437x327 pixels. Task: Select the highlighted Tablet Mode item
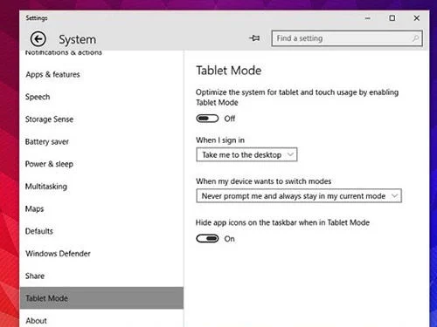(101, 298)
